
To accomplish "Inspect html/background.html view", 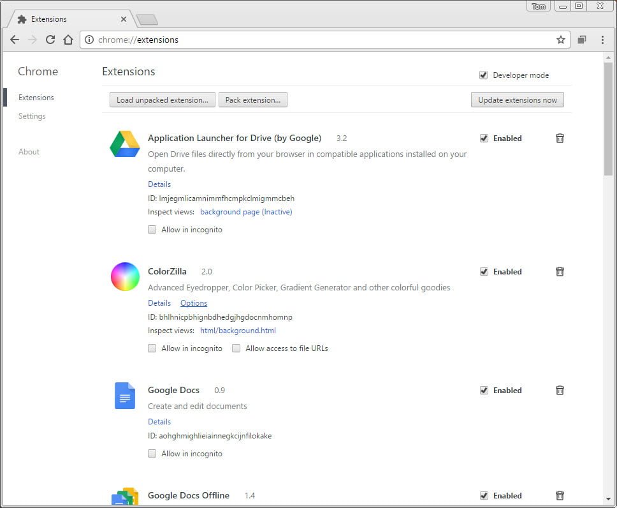I will point(238,330).
